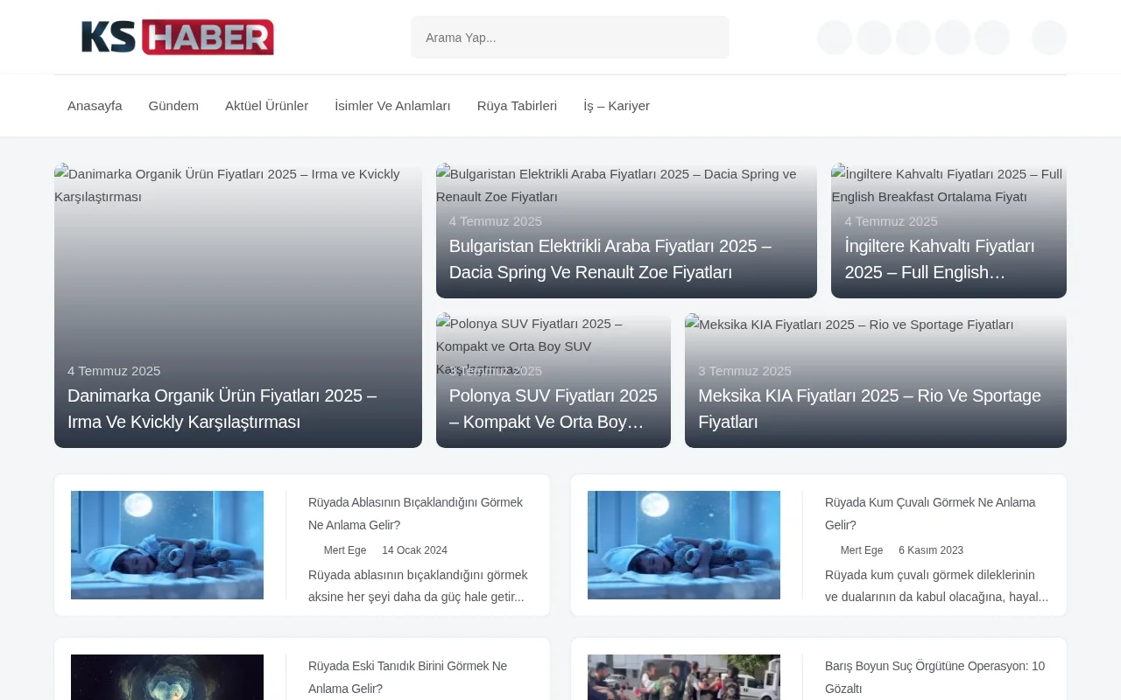Open the Rüya Tabirleri section
Screen dimensions: 1121x700
(x=517, y=105)
